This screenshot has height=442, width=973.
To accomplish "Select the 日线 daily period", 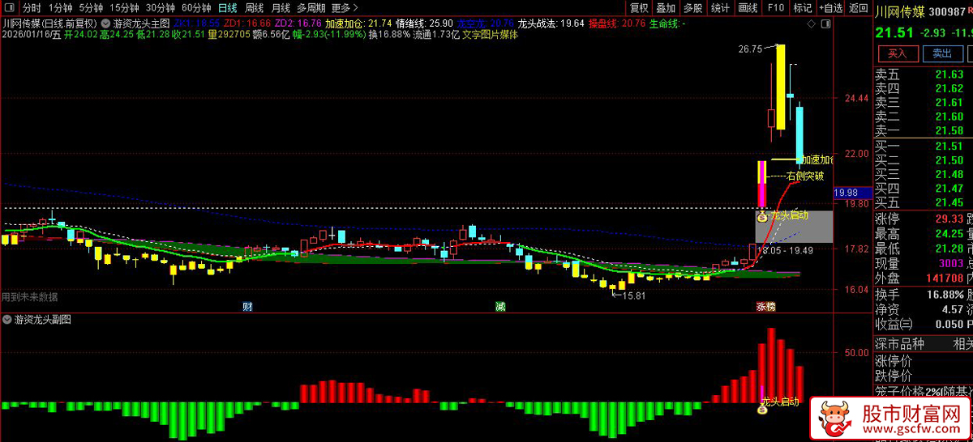I will [x=228, y=8].
